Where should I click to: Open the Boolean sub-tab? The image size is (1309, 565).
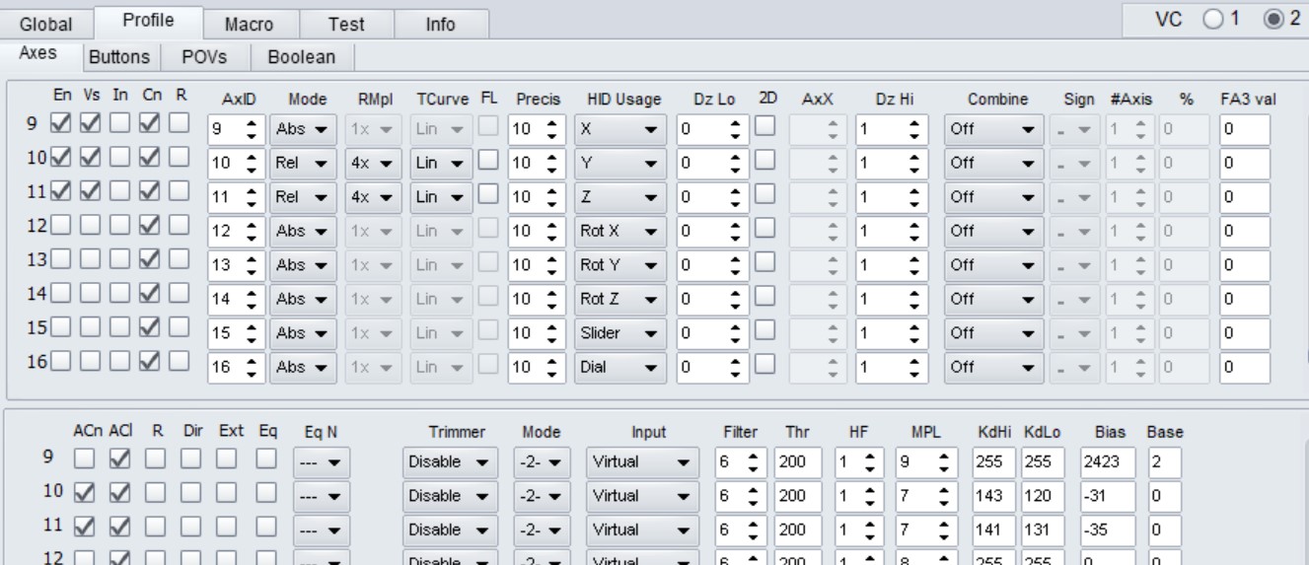coord(302,57)
